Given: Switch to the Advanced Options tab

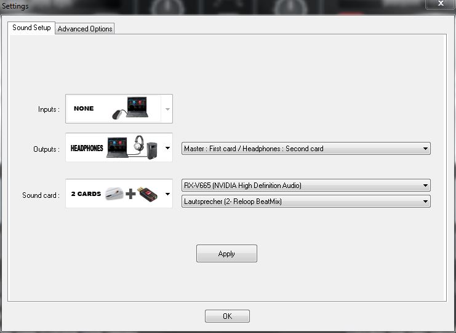Looking at the screenshot, I should pos(85,29).
